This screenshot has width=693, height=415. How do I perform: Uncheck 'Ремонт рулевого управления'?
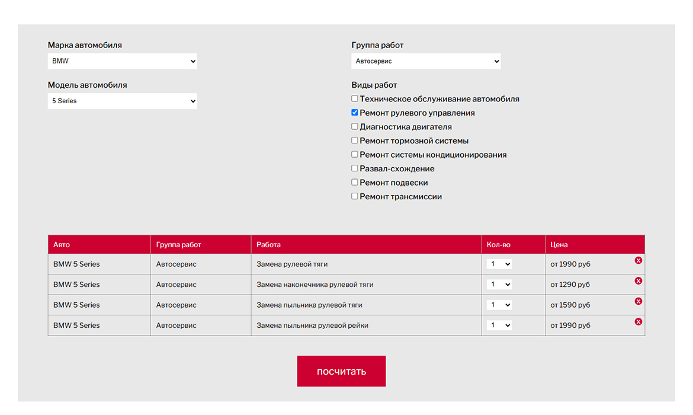354,113
